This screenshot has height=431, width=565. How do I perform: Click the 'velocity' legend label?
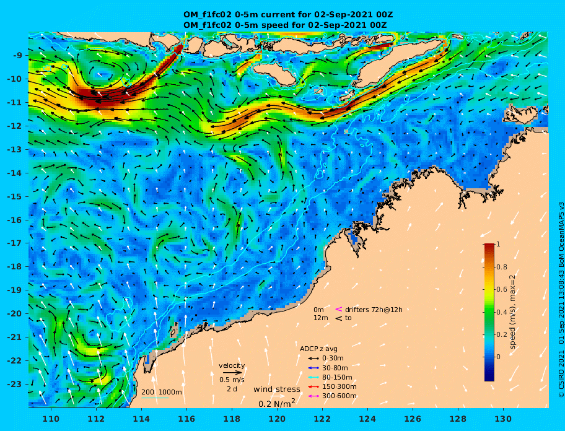tap(232, 365)
